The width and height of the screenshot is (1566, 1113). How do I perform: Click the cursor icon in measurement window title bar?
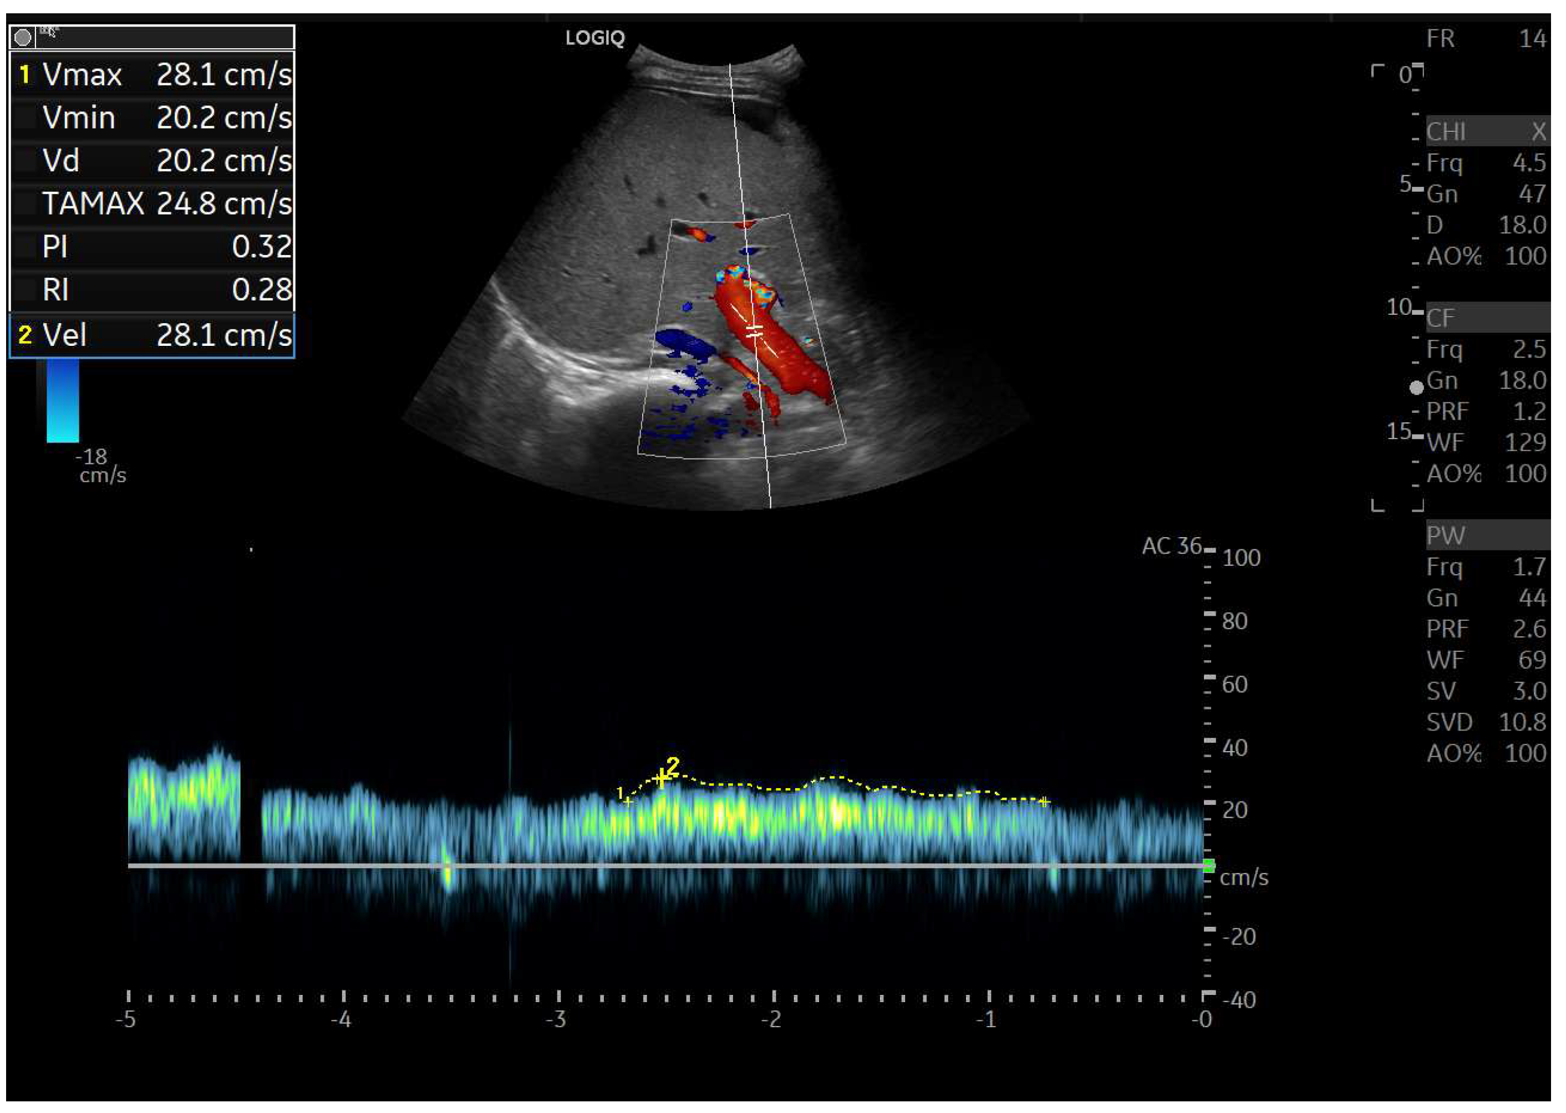49,32
